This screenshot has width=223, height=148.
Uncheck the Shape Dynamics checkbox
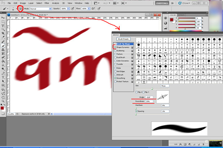[115, 47]
